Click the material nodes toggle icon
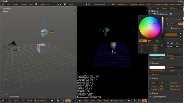Image resolution: width=184 pixels, height=103 pixels. (x=172, y=43)
